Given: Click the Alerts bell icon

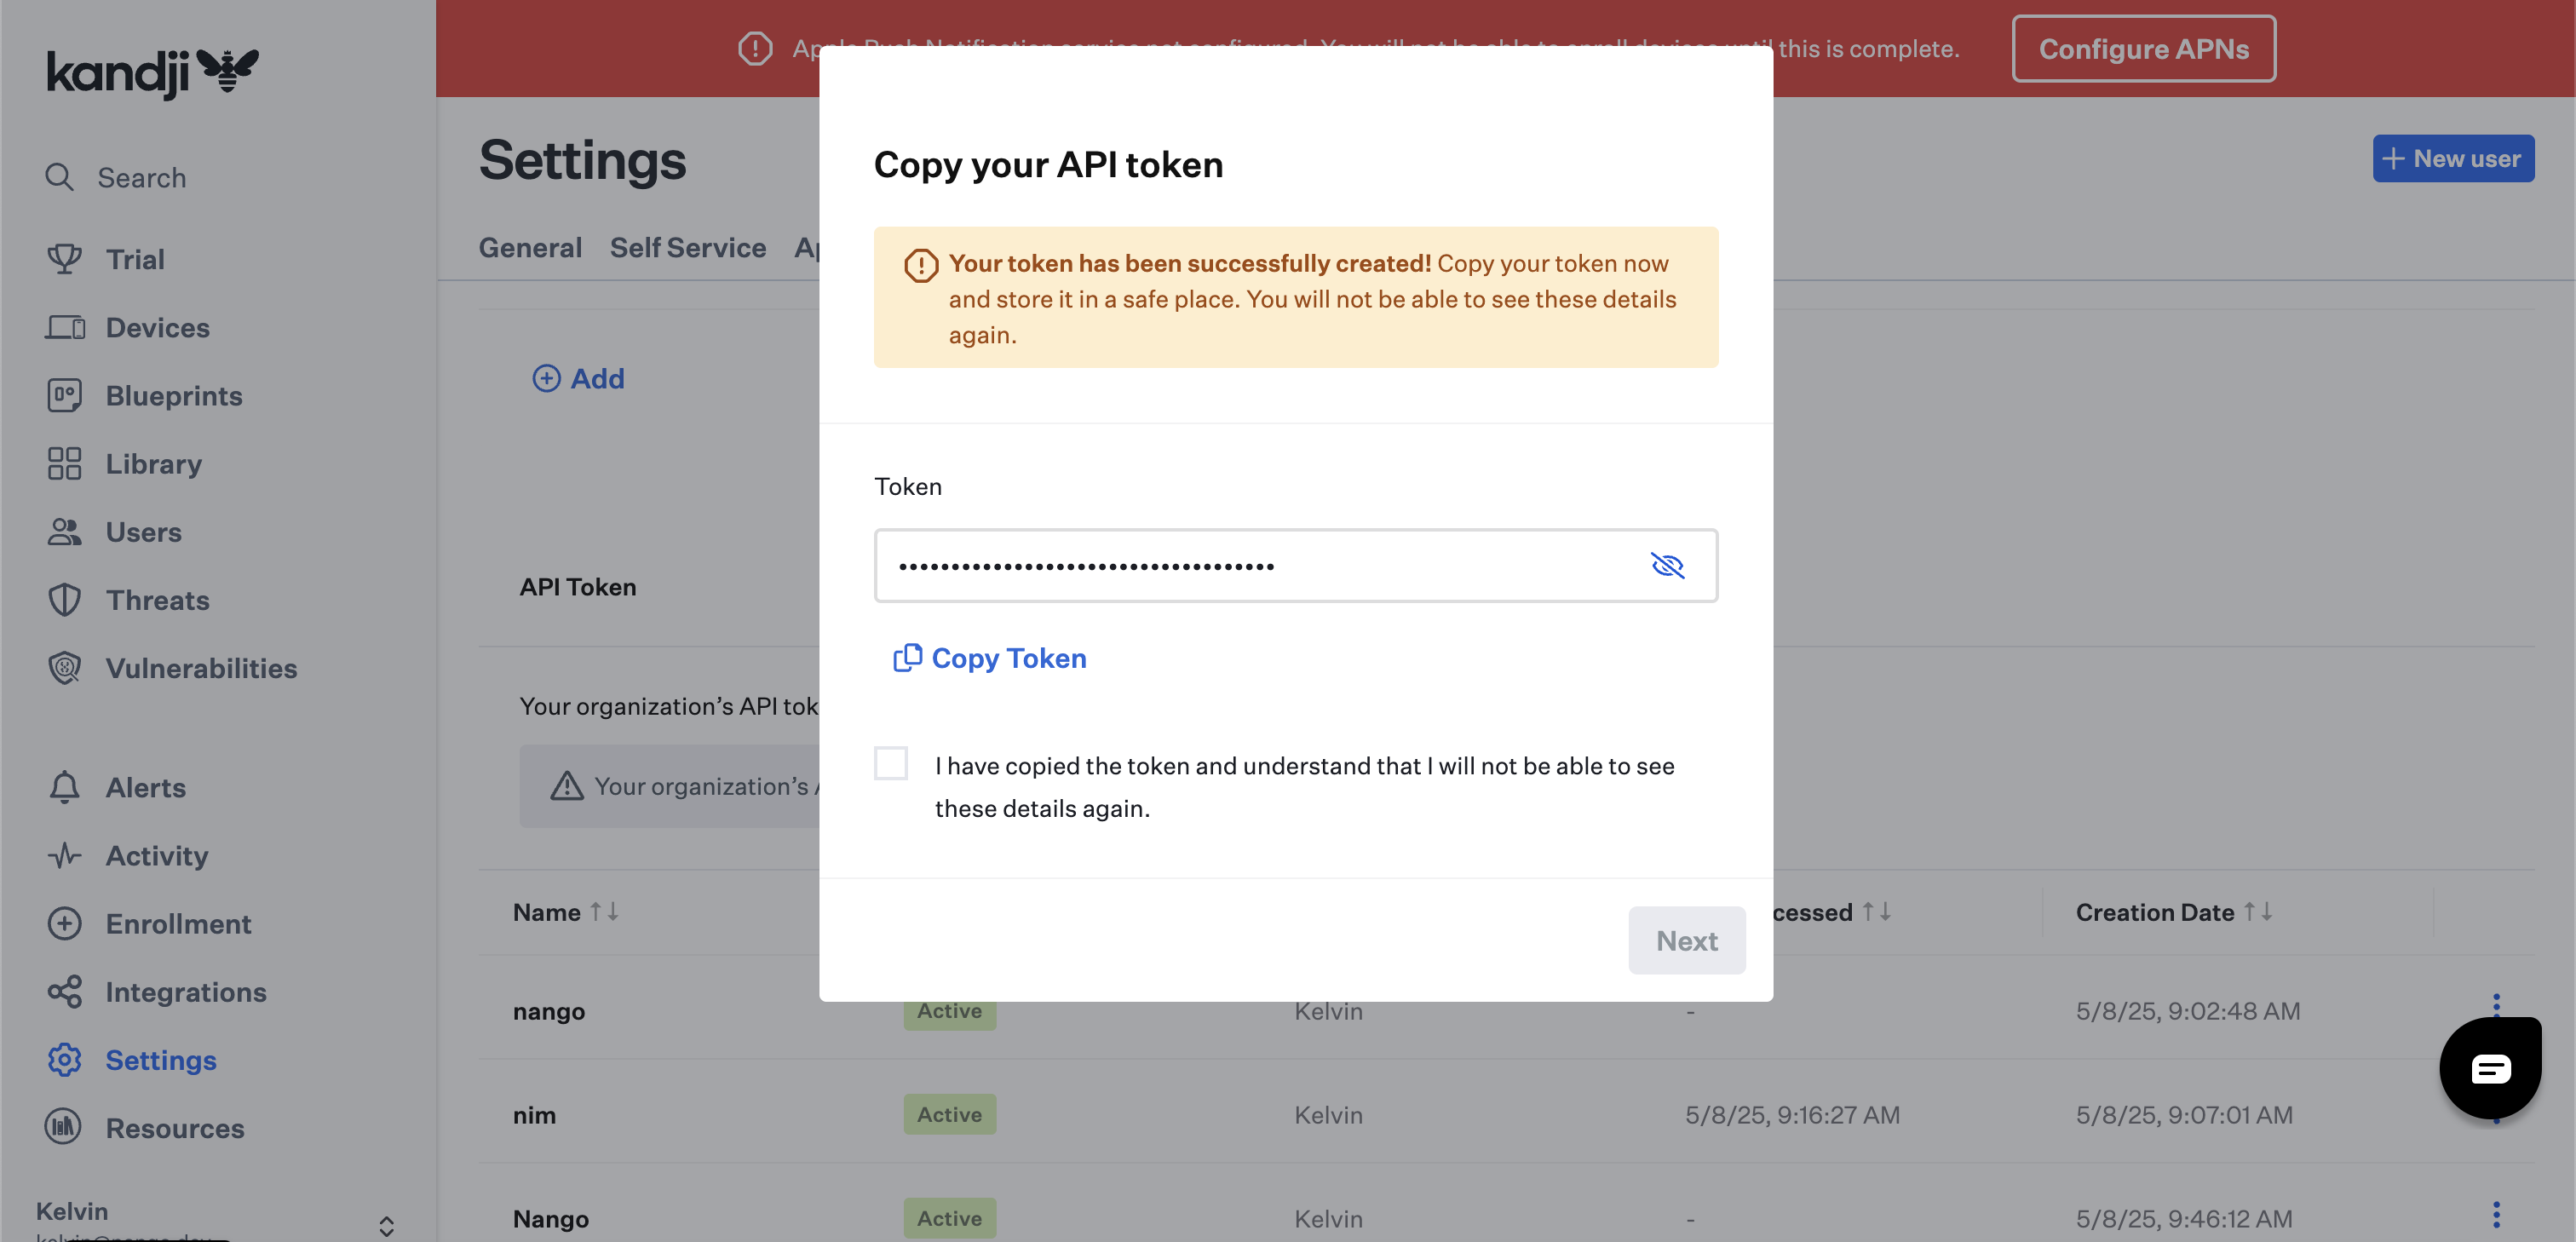Looking at the screenshot, I should pyautogui.click(x=65, y=788).
